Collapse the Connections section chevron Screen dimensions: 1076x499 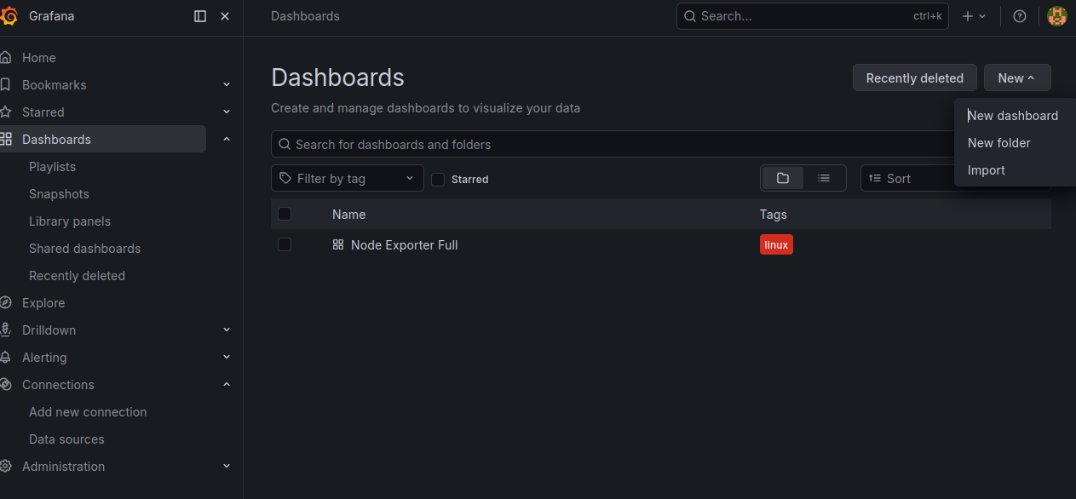[x=227, y=385]
